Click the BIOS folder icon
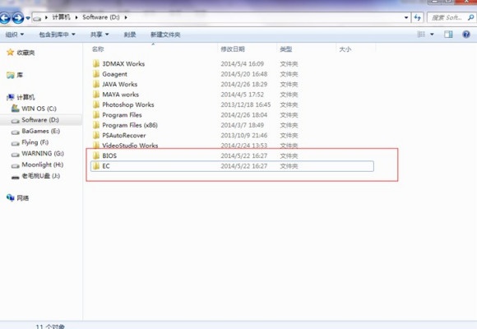This screenshot has width=477, height=329. [96, 155]
